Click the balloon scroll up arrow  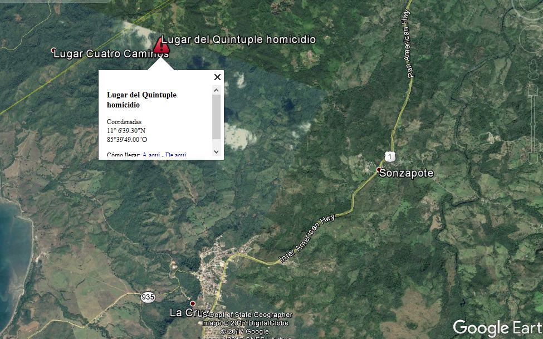pyautogui.click(x=217, y=90)
